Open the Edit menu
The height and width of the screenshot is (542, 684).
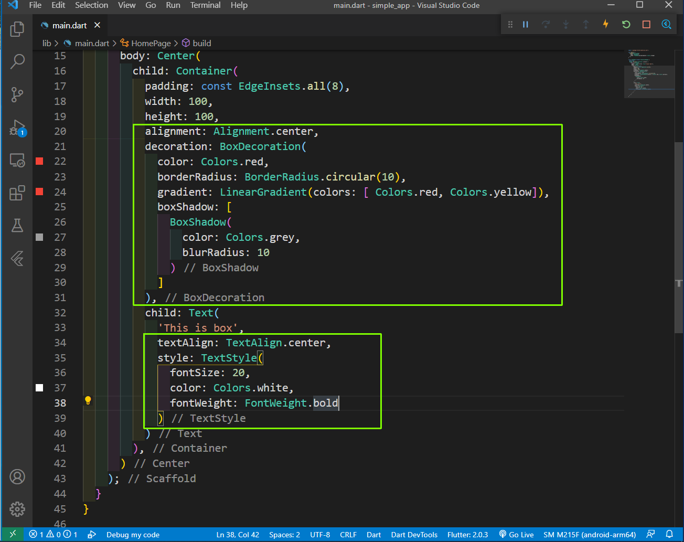click(x=58, y=5)
